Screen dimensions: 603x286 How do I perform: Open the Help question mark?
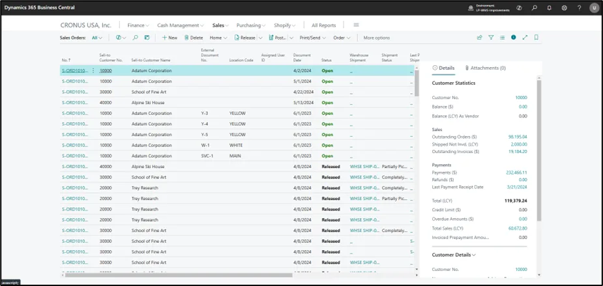579,8
